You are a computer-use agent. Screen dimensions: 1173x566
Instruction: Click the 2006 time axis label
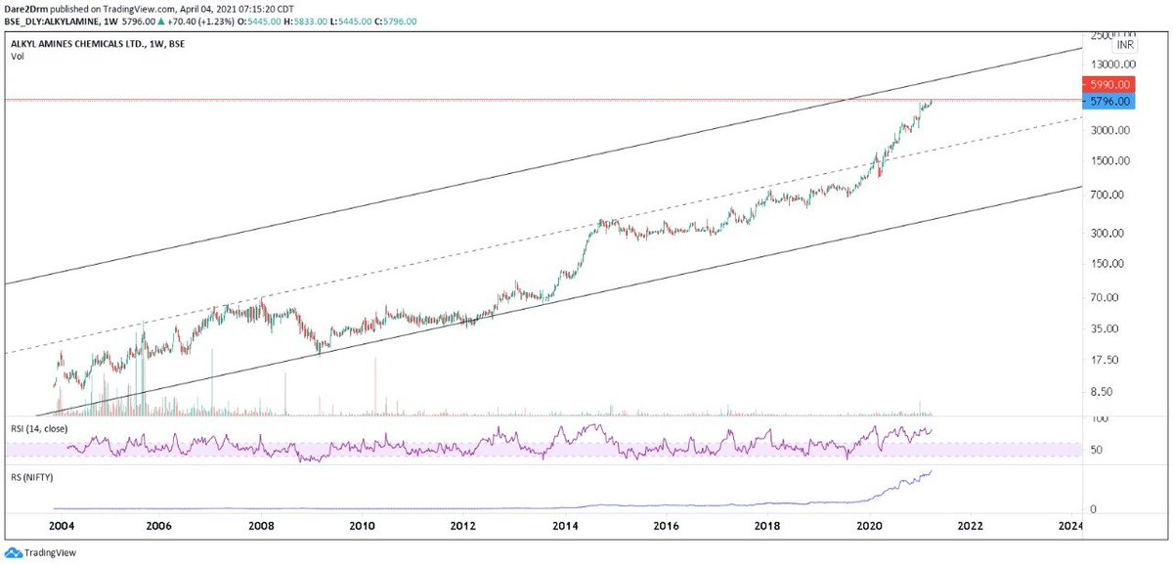pos(158,525)
